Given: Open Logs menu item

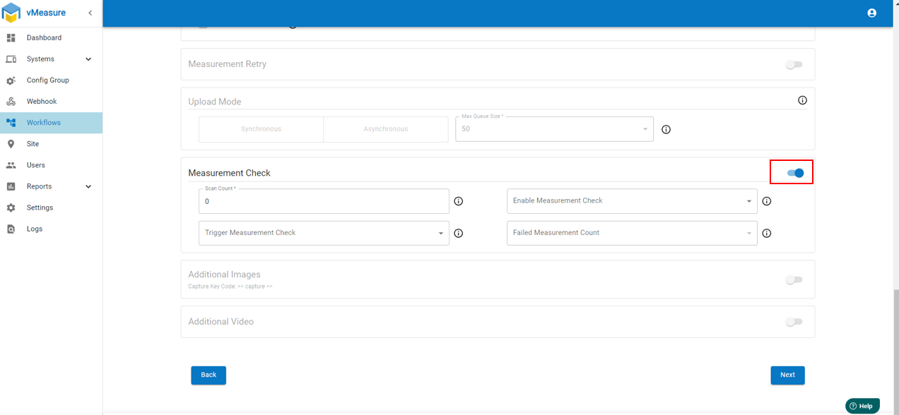Looking at the screenshot, I should click(x=51, y=229).
